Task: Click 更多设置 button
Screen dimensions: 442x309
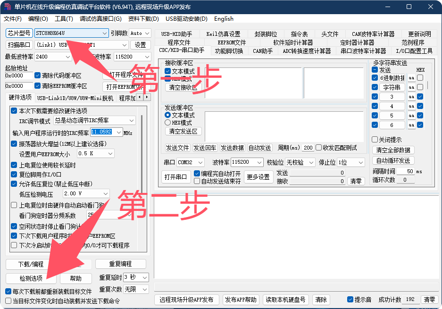Action: (x=258, y=177)
